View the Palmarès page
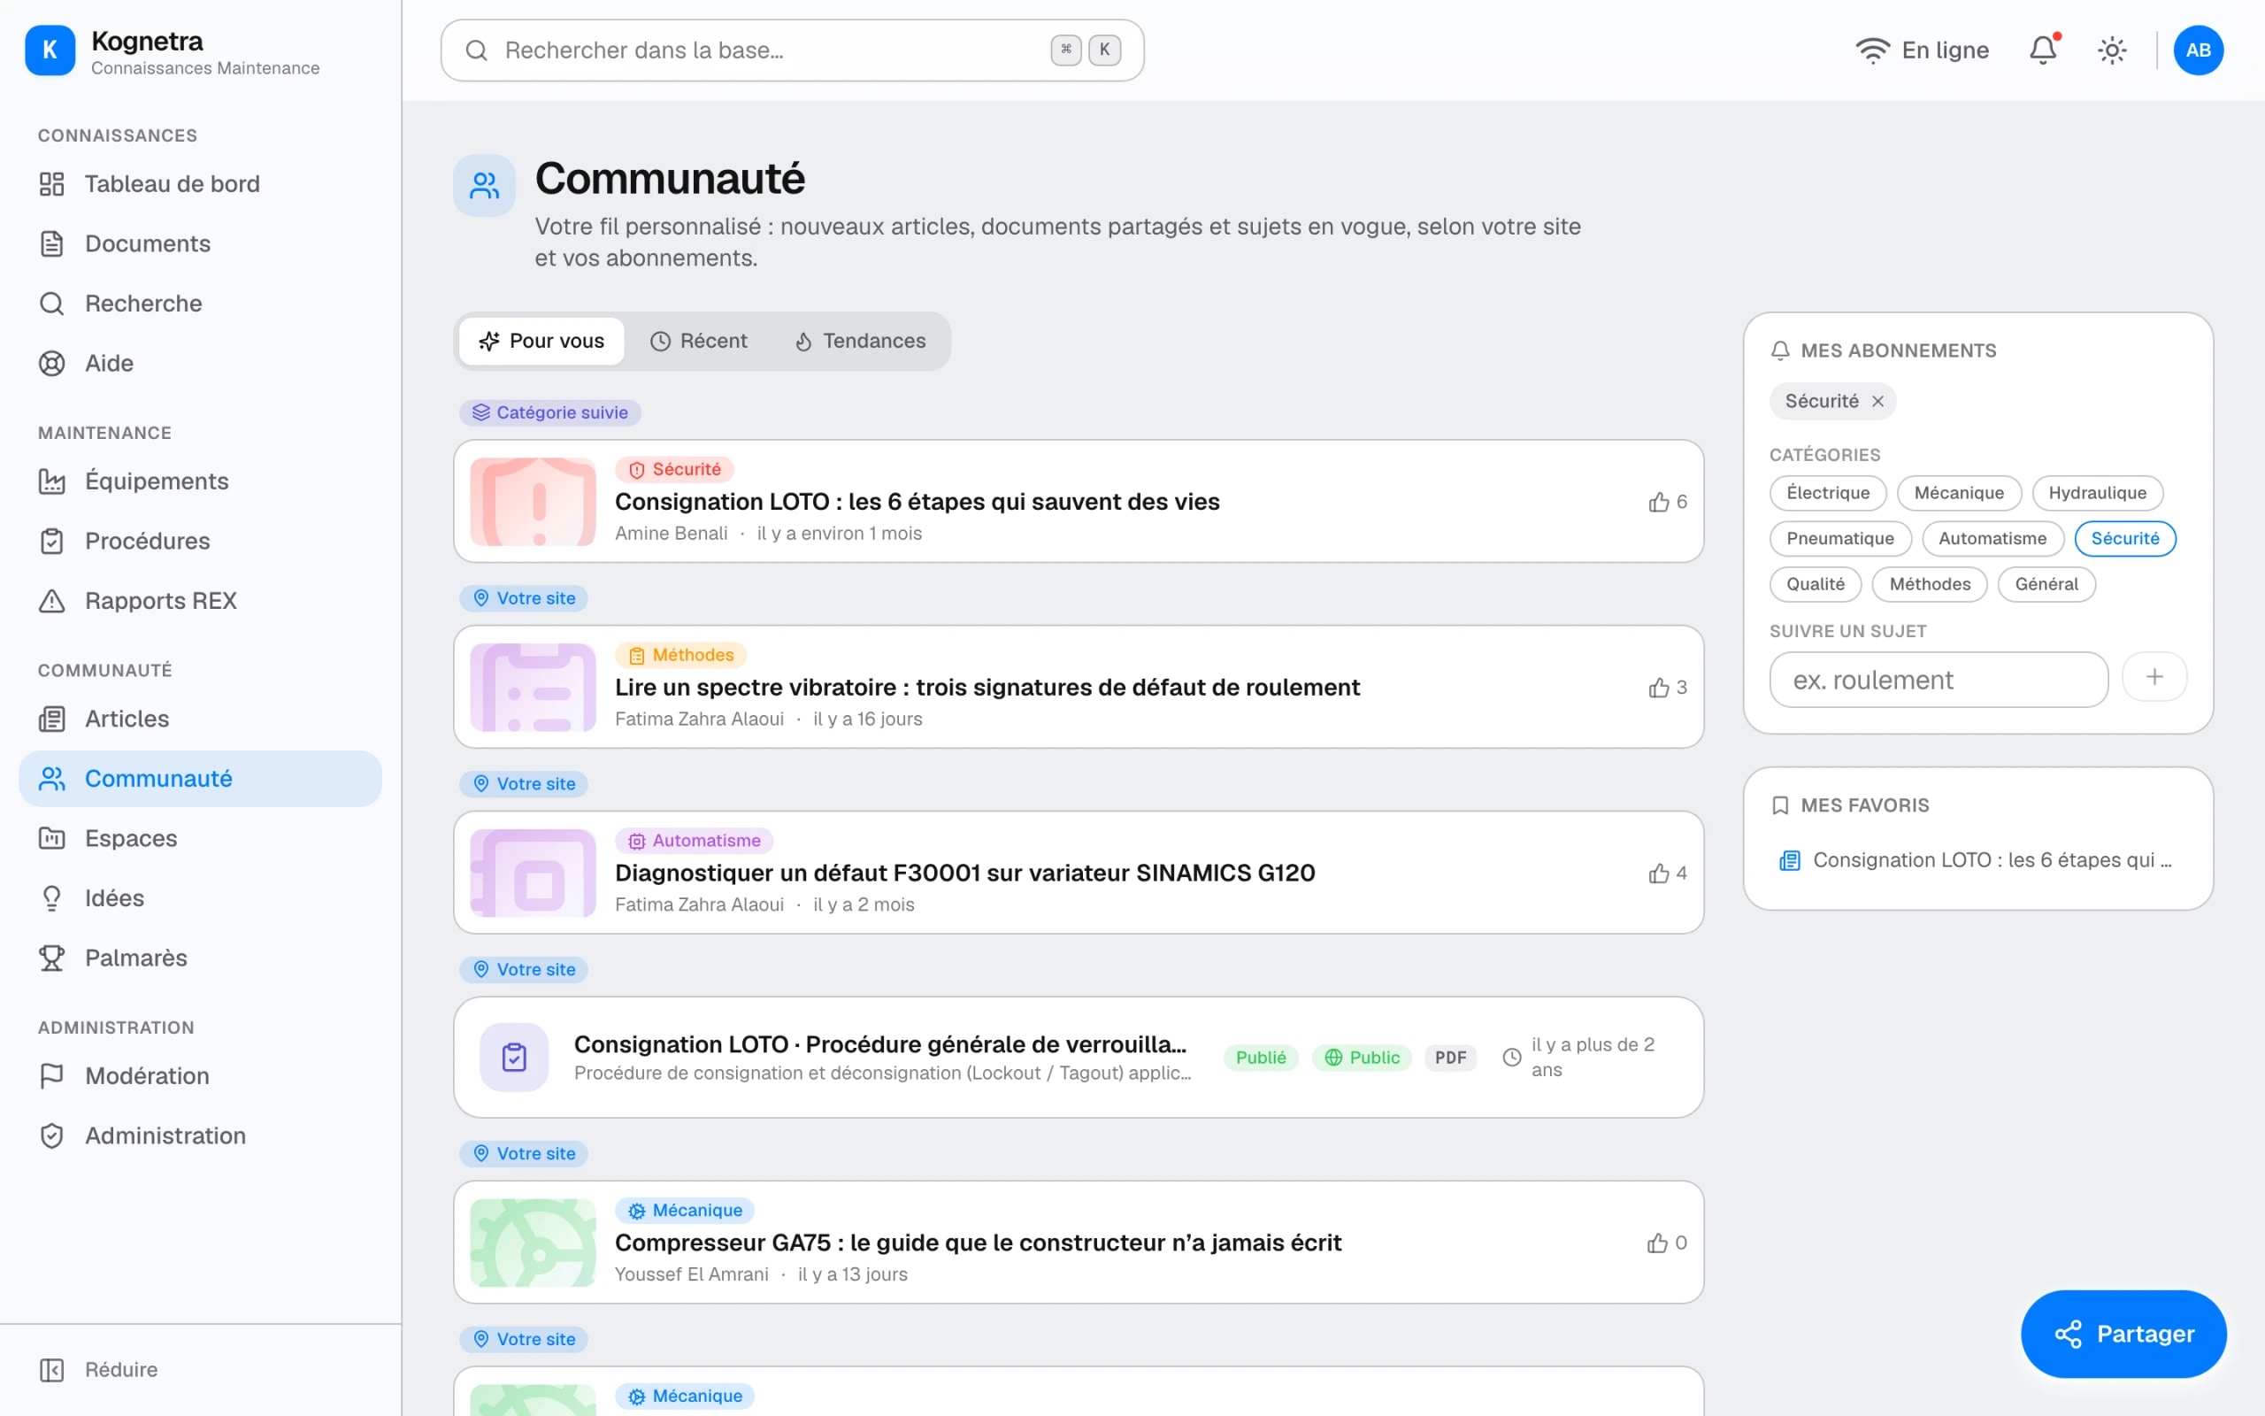Image resolution: width=2265 pixels, height=1416 pixels. (200, 958)
